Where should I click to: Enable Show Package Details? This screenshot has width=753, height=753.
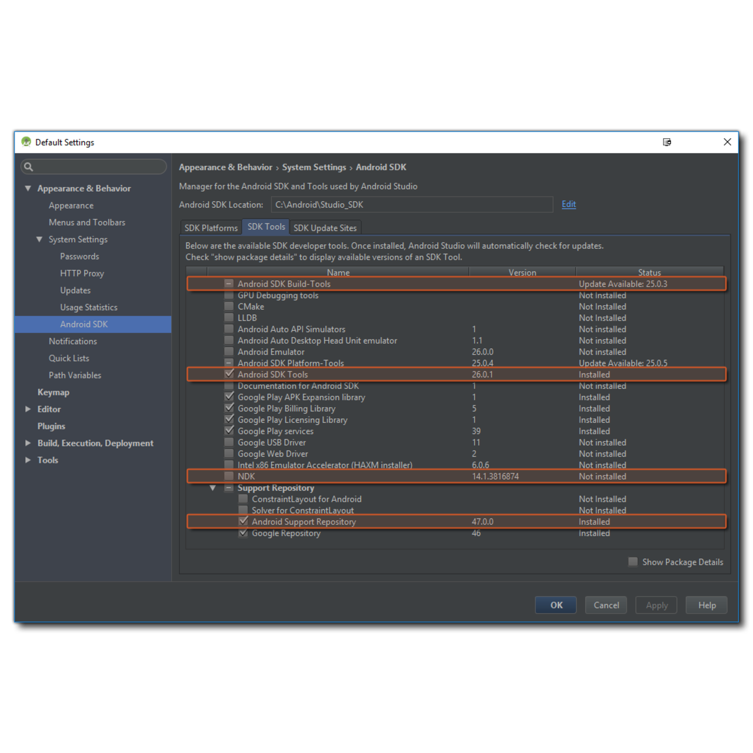[632, 562]
